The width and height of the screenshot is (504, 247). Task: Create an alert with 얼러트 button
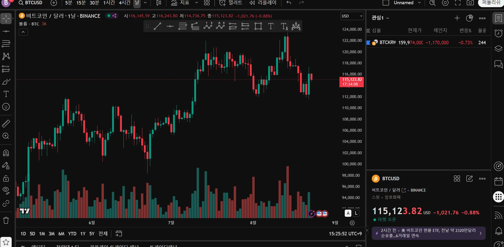(x=231, y=3)
